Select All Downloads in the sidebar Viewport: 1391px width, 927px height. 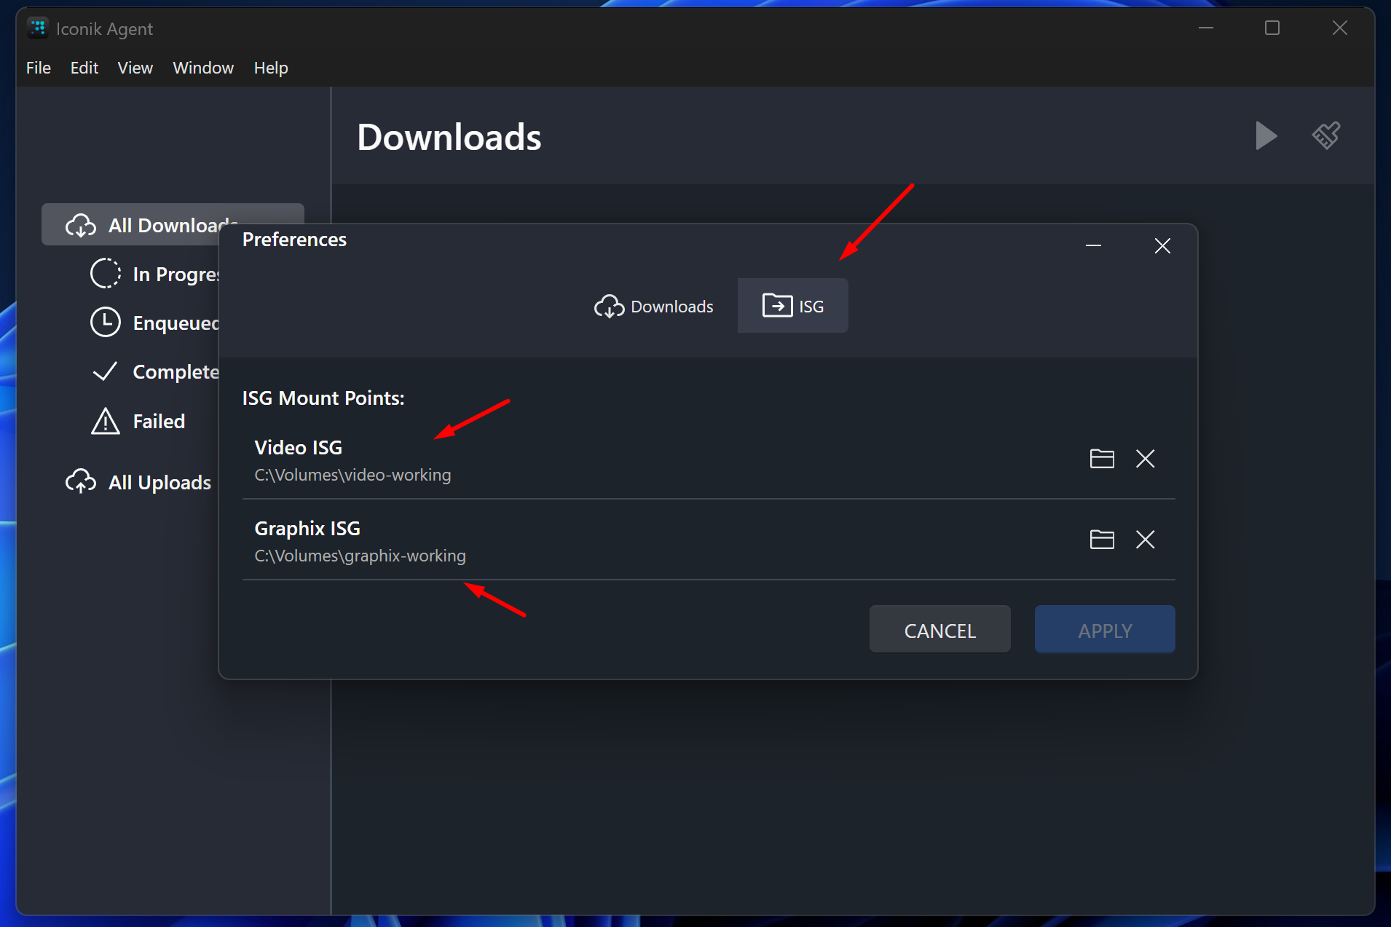point(173,225)
